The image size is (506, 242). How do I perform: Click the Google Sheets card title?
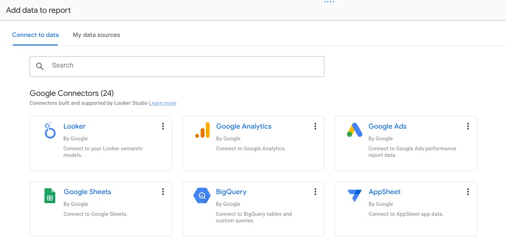(x=87, y=192)
